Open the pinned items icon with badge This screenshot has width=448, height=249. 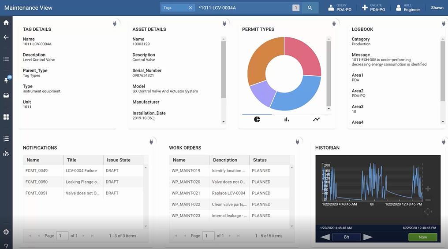click(x=6, y=80)
